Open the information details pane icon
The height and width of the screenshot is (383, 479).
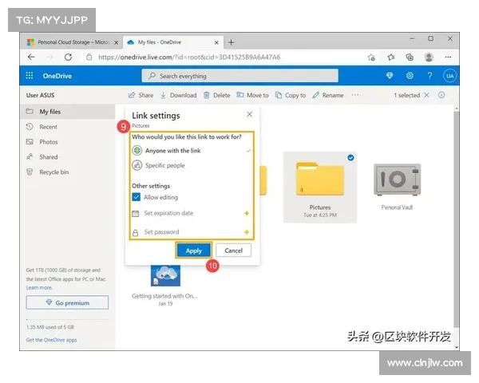[x=441, y=95]
